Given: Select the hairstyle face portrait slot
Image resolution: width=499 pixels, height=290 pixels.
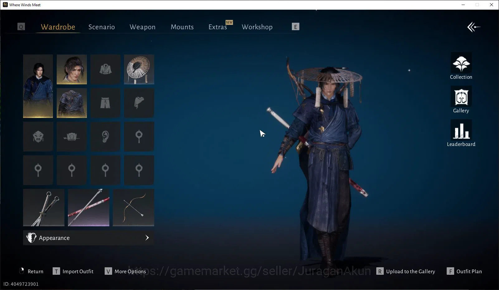Looking at the screenshot, I should click(72, 69).
